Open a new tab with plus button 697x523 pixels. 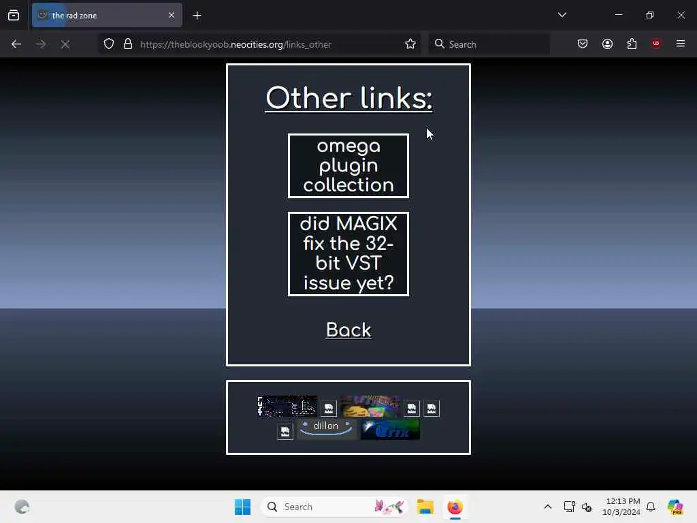point(197,16)
